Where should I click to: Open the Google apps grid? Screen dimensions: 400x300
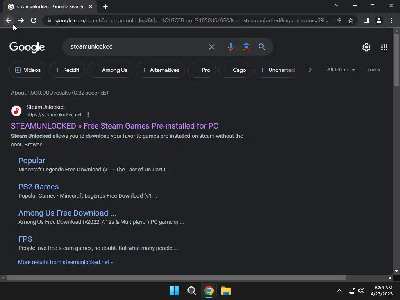pyautogui.click(x=384, y=47)
